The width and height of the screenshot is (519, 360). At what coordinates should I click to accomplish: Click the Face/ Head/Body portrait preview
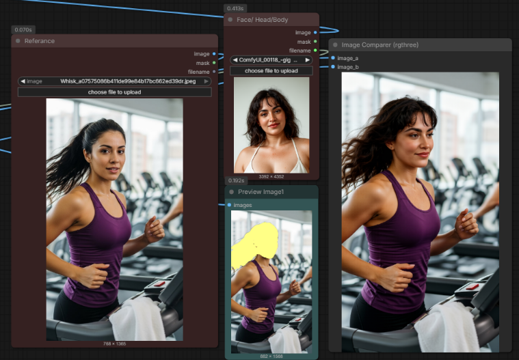(271, 125)
